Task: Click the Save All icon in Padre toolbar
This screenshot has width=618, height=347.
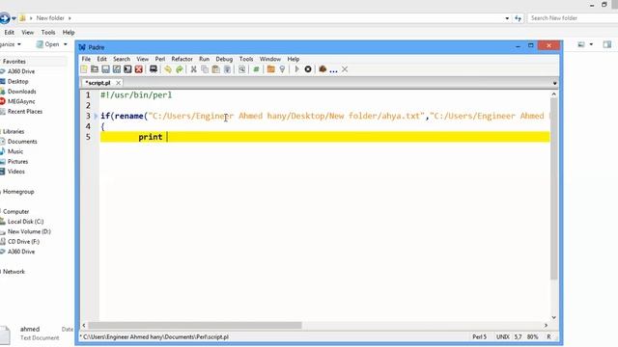Action: [127, 69]
